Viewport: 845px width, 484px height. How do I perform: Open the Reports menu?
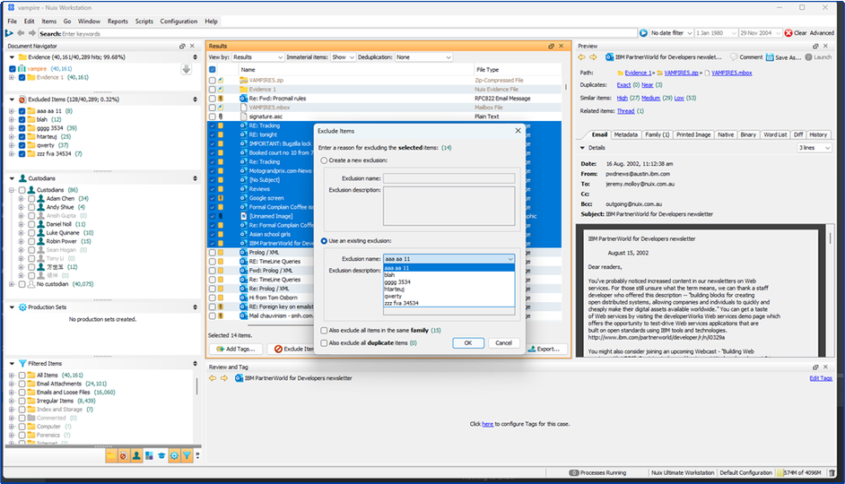pyautogui.click(x=118, y=22)
